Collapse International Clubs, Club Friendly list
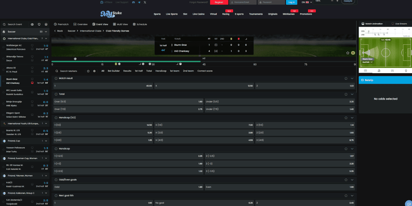The image size is (412, 206). tap(46, 38)
